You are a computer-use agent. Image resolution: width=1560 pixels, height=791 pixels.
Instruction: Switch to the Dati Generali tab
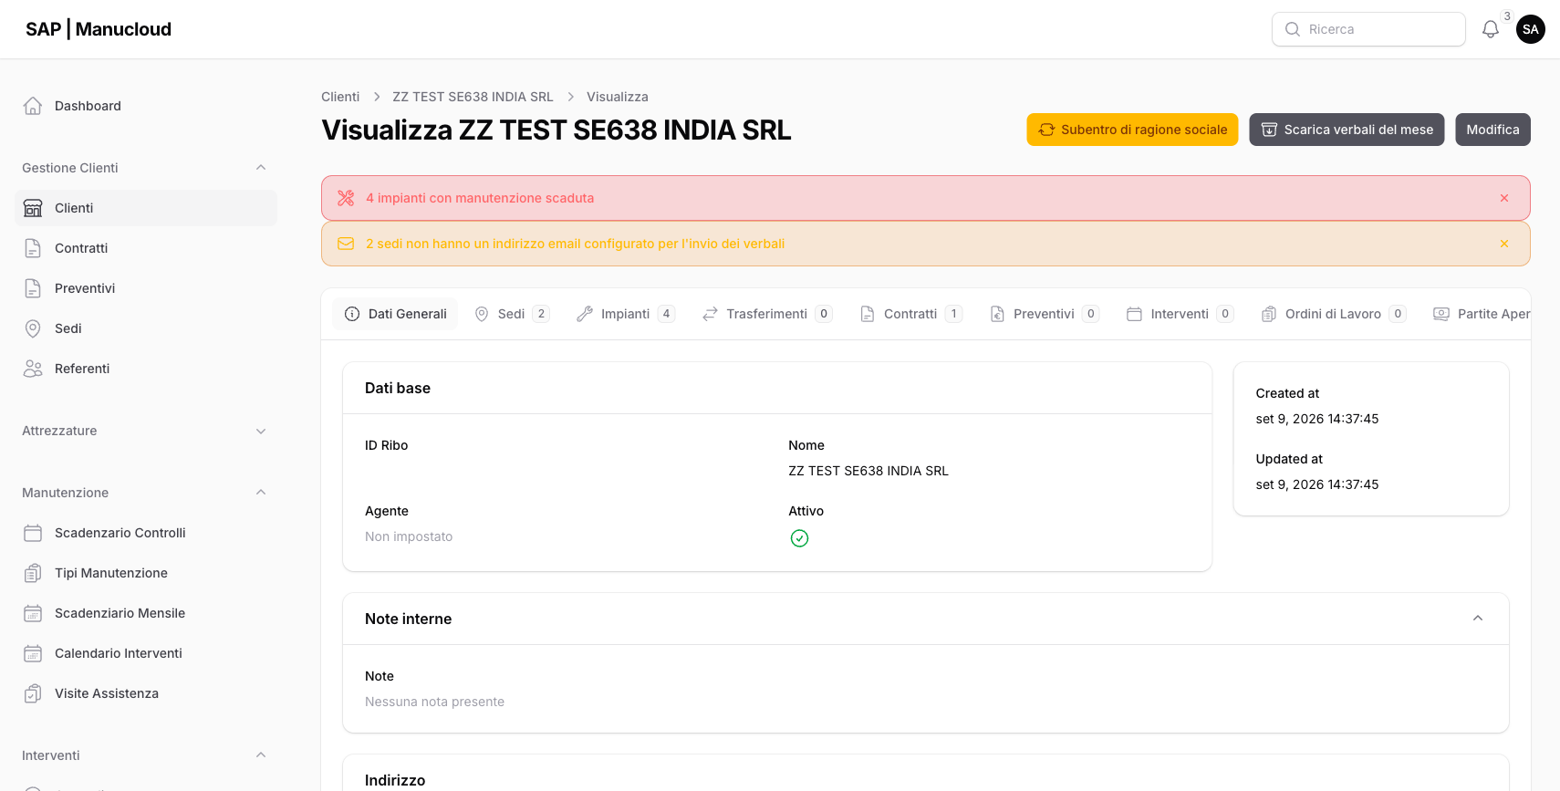pos(396,314)
